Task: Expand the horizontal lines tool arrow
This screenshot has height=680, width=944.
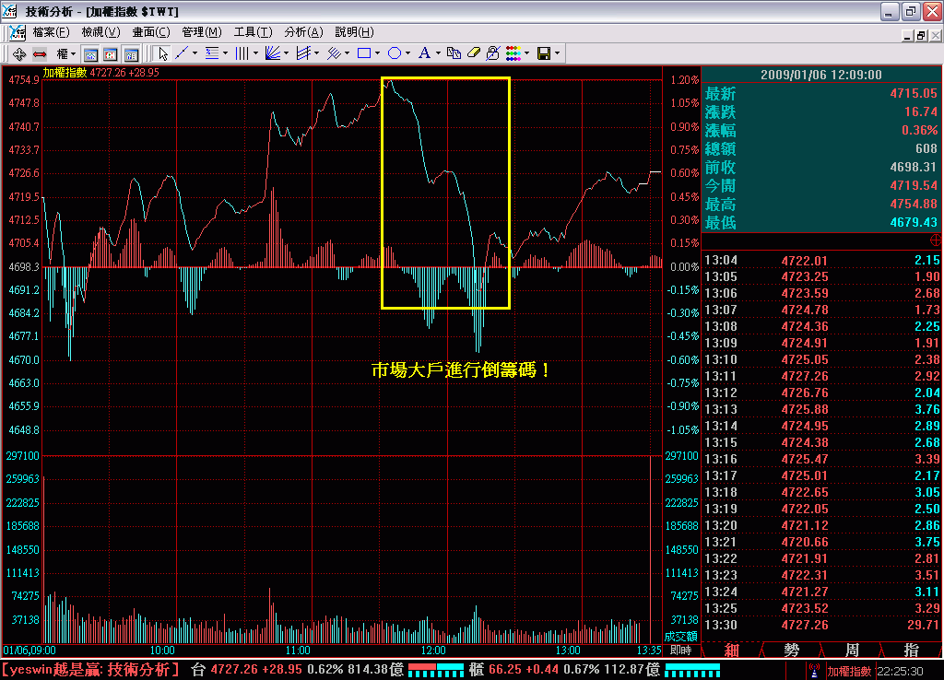Action: 226,54
